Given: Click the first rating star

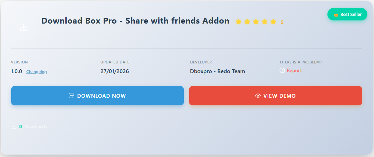Looking at the screenshot, I should (x=238, y=22).
